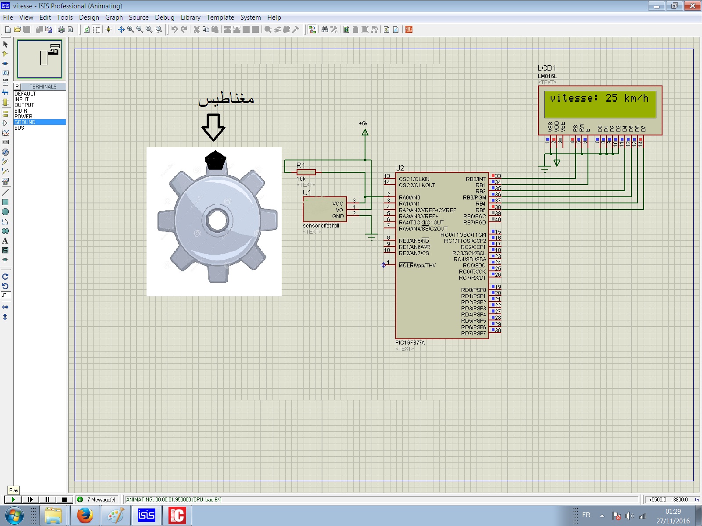This screenshot has height=526, width=702.
Task: Choose the Wire Label tool
Action: [x=5, y=73]
